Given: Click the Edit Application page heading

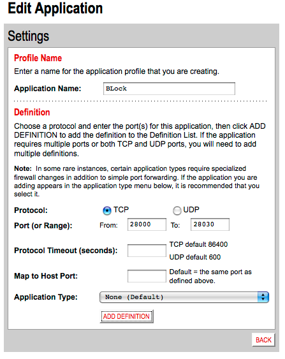Looking at the screenshot, I should pyautogui.click(x=55, y=8).
